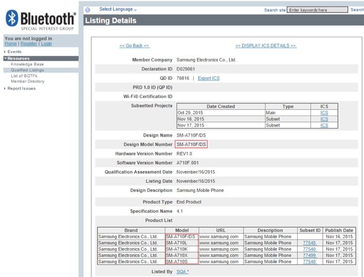The image size is (364, 277).
Task: Click model cell SM-A710K
Action: (x=177, y=249)
